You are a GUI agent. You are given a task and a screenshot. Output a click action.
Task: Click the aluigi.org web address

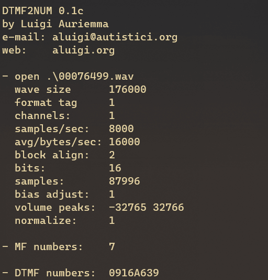83,50
